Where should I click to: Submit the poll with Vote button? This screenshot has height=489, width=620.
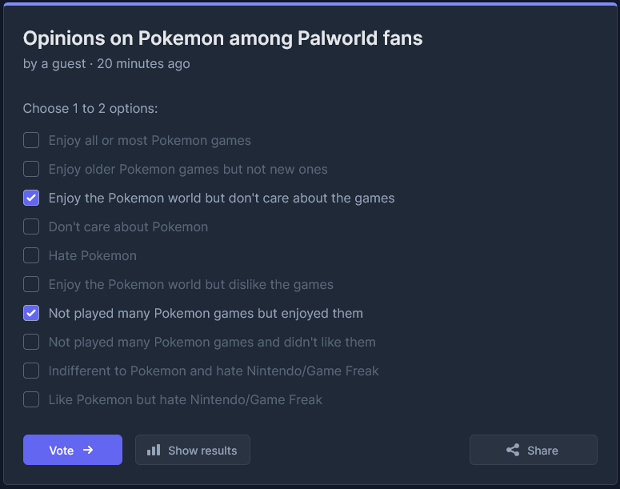73,450
